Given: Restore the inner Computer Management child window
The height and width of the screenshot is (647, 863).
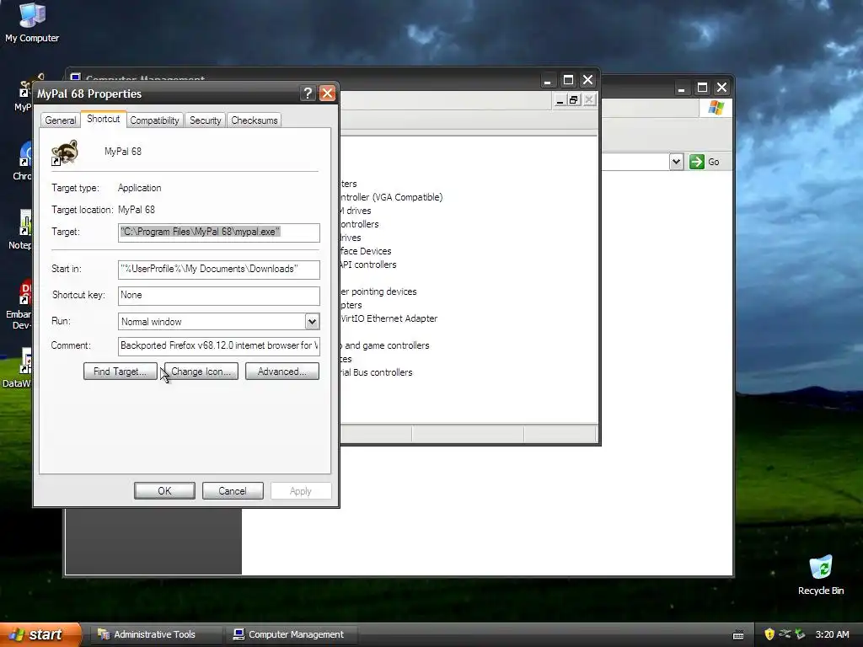Looking at the screenshot, I should pyautogui.click(x=573, y=99).
